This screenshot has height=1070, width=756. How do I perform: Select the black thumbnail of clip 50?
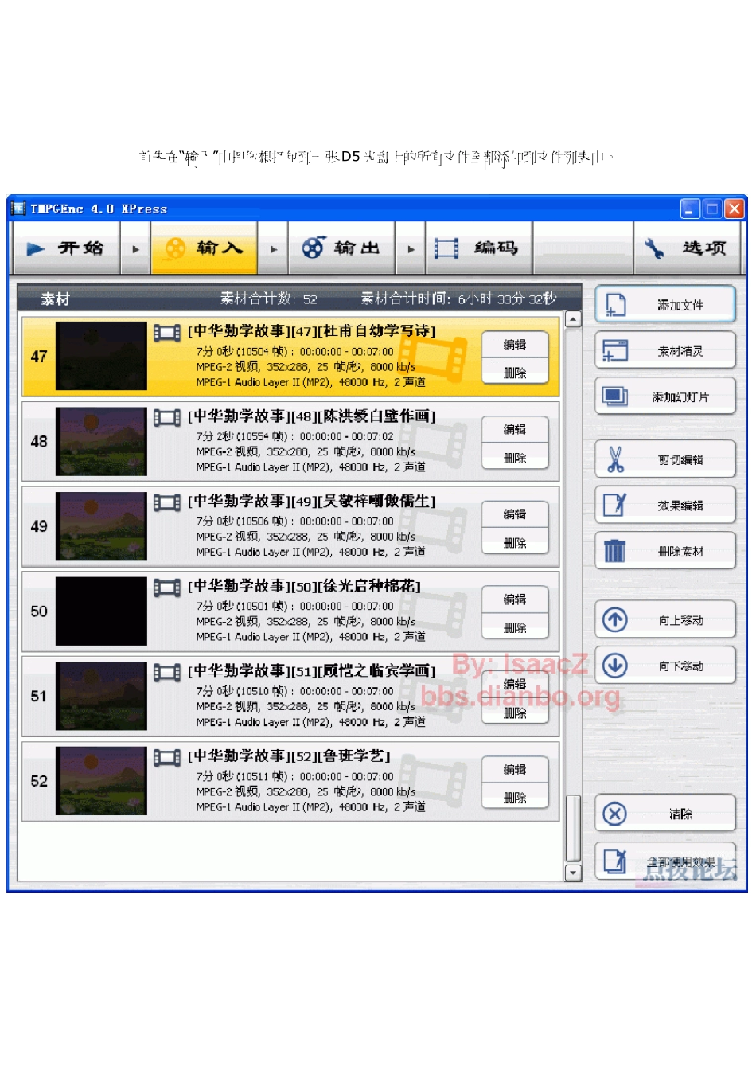(x=101, y=611)
